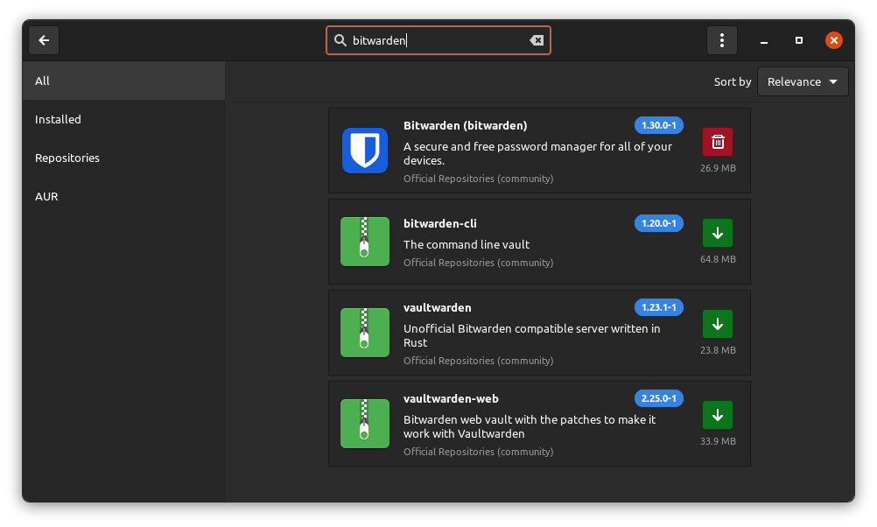Click version badge 2.25.0-1
The image size is (877, 527).
pyautogui.click(x=658, y=398)
